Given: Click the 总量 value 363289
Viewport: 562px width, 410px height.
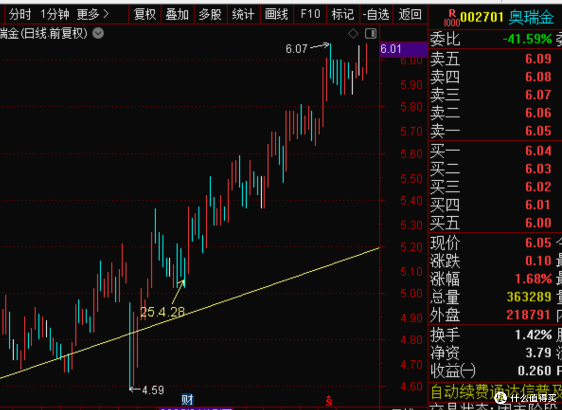Looking at the screenshot, I should click(x=529, y=296).
